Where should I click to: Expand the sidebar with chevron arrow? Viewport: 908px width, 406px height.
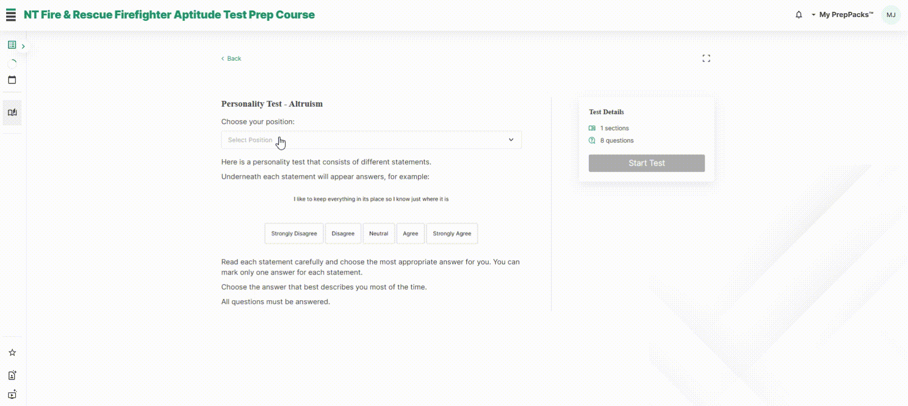23,46
